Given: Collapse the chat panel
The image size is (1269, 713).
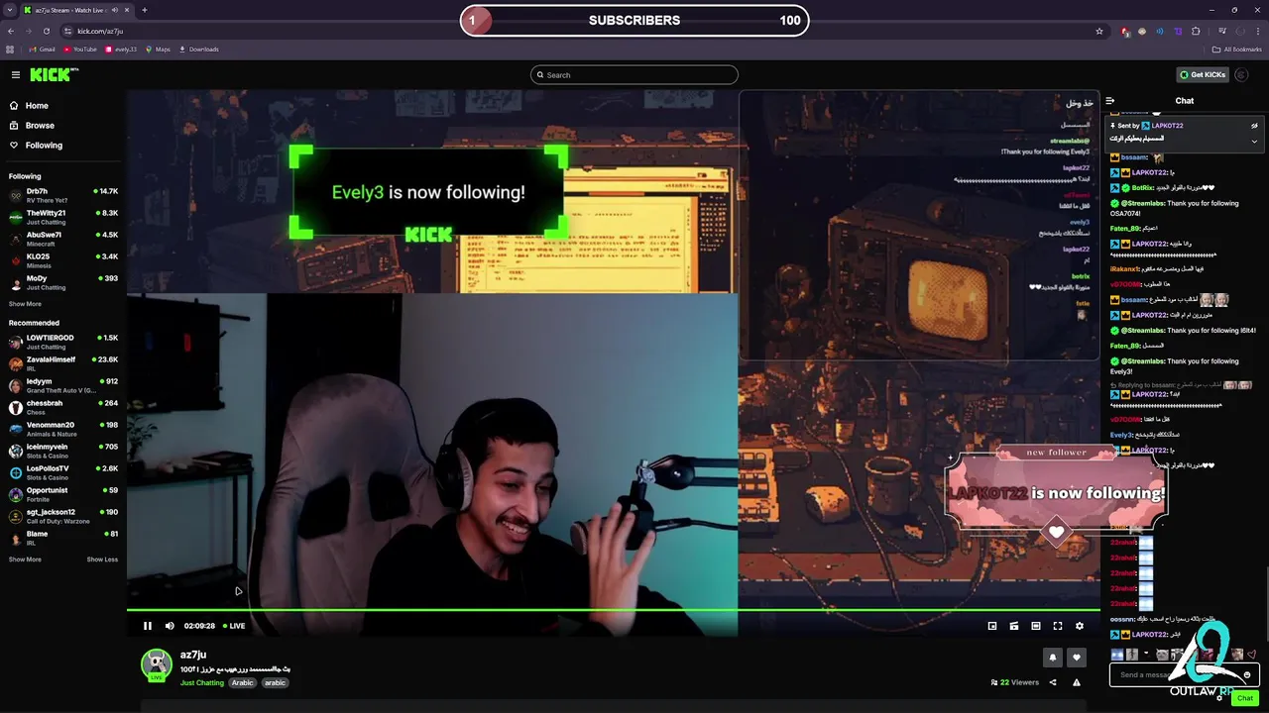Looking at the screenshot, I should pyautogui.click(x=1110, y=101).
